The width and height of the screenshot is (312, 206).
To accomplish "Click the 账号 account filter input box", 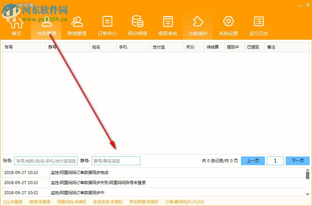I will point(46,160).
